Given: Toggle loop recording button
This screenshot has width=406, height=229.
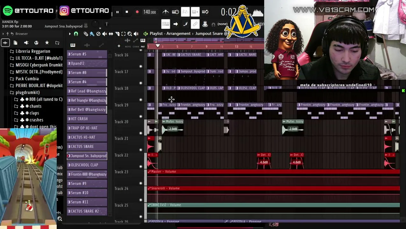Looking at the screenshot, I should 205,12.
